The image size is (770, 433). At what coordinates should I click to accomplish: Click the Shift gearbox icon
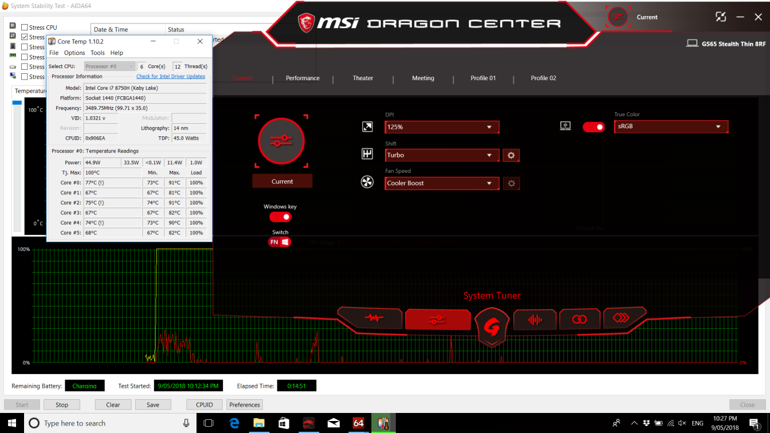[x=367, y=154]
